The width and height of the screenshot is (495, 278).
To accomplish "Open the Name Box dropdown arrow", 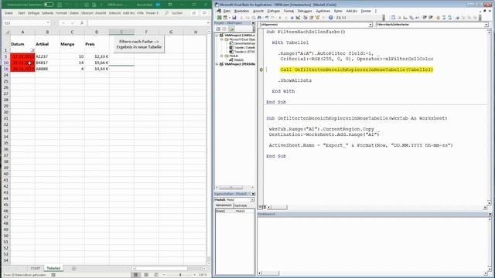I will [48, 23].
